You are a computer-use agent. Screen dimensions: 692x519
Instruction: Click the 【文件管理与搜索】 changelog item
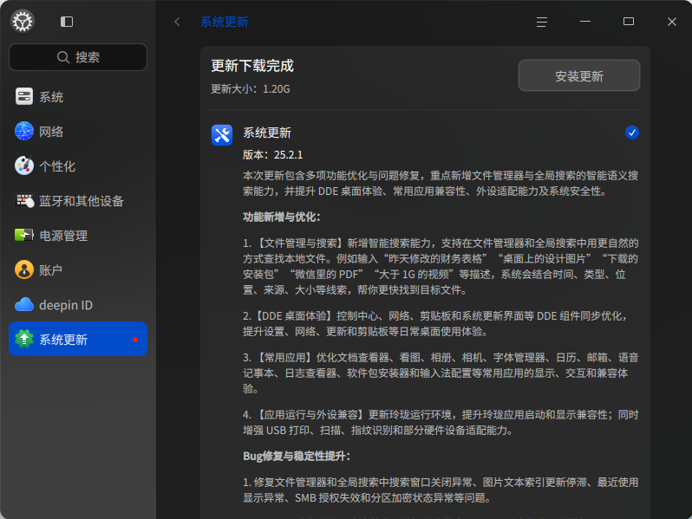[x=441, y=267]
